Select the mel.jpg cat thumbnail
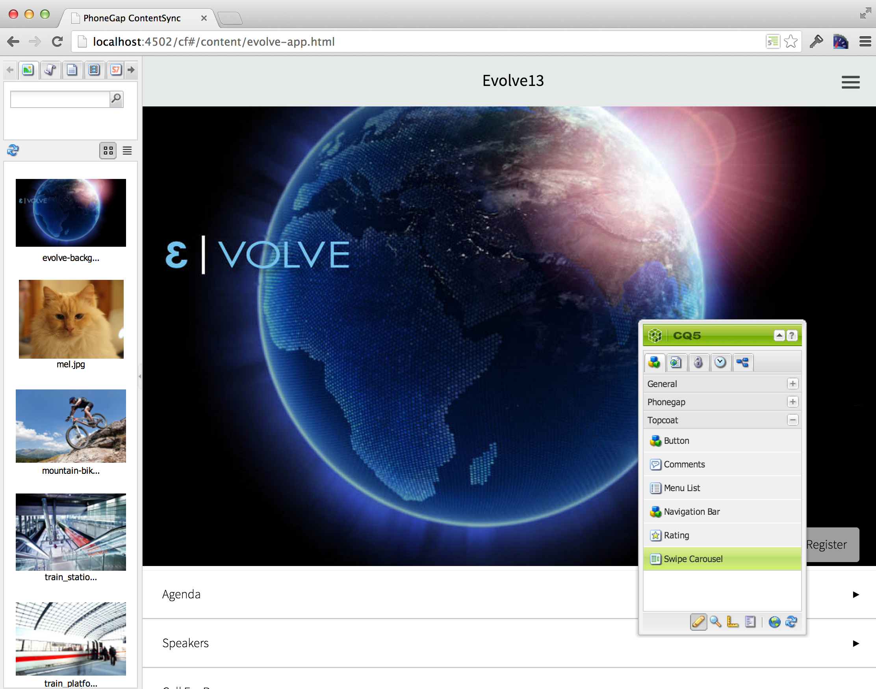Image resolution: width=876 pixels, height=689 pixels. click(x=71, y=319)
